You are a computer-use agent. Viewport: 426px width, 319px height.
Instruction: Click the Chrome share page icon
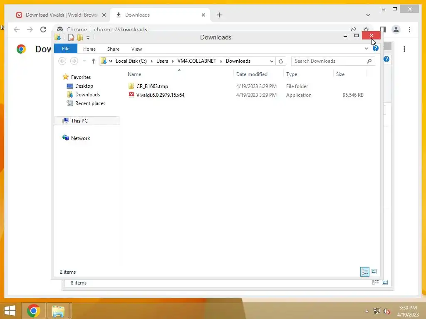tap(353, 29)
